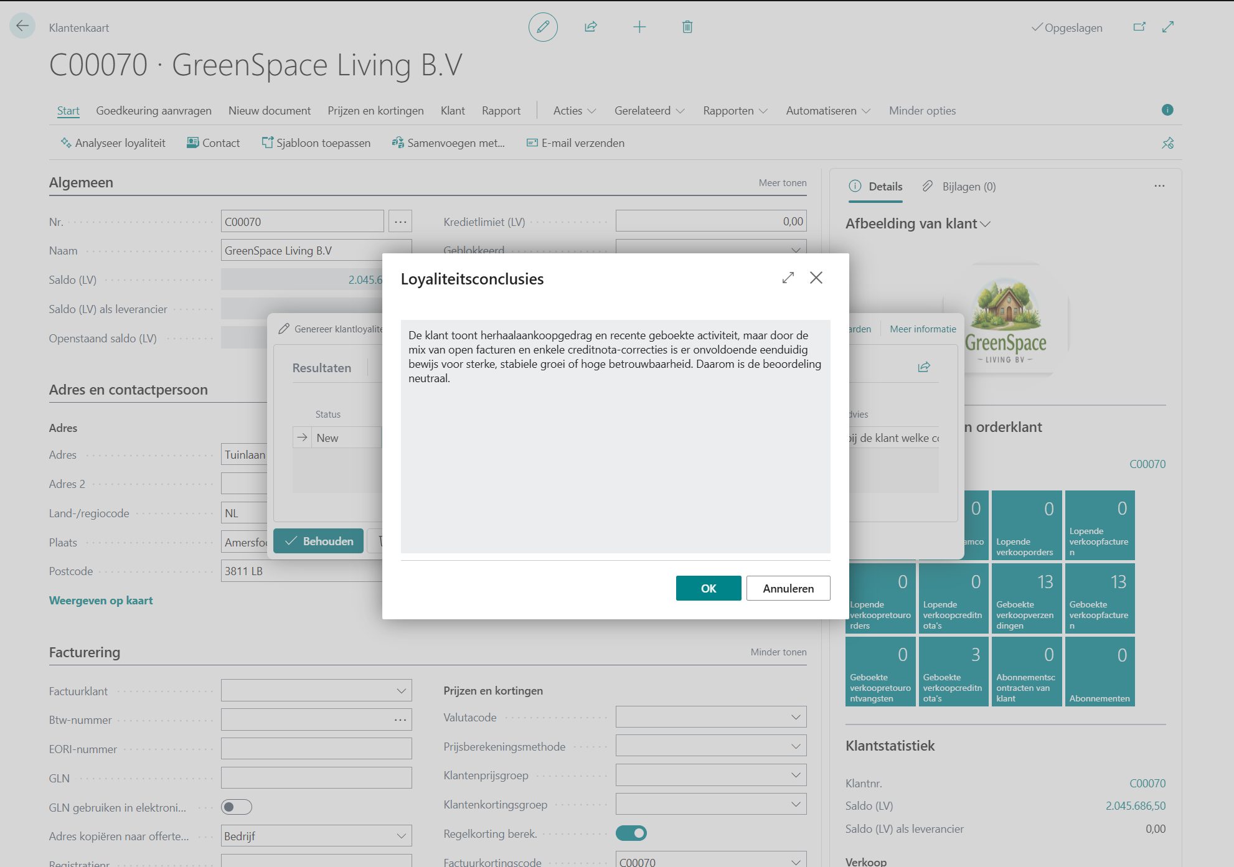This screenshot has width=1234, height=867.
Task: Toggle GLN gebruiken in elektronische documenten
Action: pyautogui.click(x=237, y=807)
